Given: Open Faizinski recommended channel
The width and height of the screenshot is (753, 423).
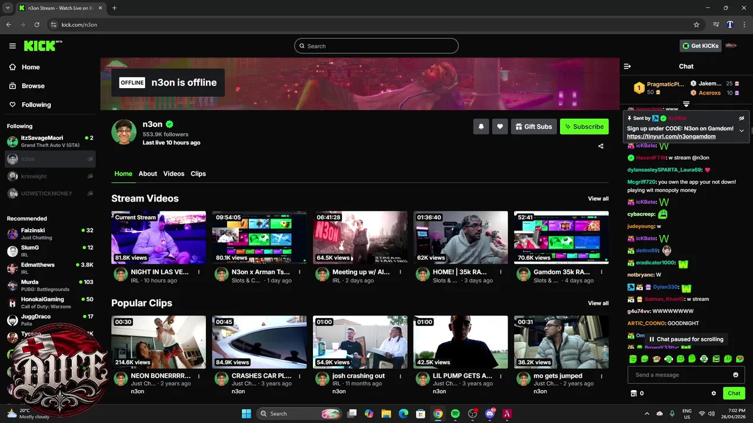Looking at the screenshot, I should [x=50, y=234].
